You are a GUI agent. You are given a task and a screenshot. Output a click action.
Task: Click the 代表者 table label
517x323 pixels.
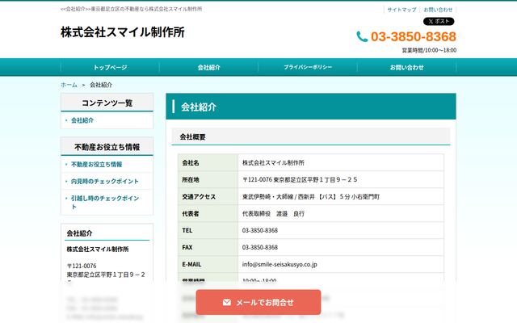tap(191, 213)
